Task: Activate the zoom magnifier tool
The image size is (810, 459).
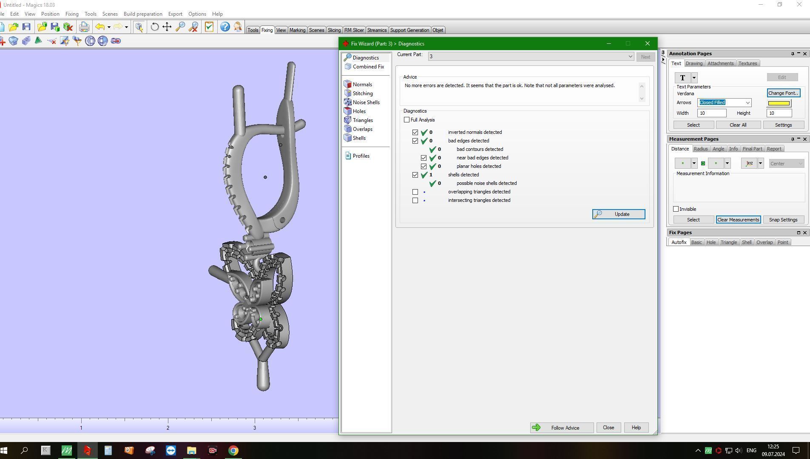Action: tap(180, 27)
